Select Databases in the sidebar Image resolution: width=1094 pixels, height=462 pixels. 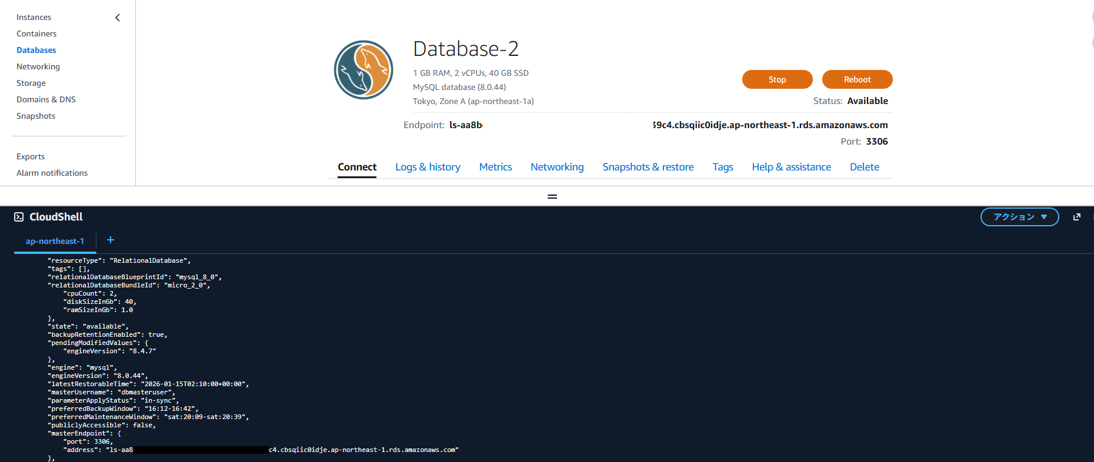pyautogui.click(x=36, y=50)
